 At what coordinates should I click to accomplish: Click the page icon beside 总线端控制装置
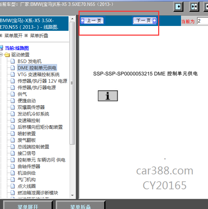point(13,147)
